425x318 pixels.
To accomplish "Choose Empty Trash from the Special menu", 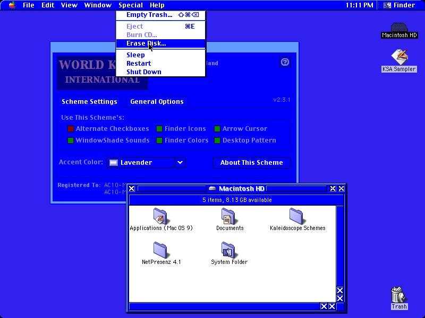I will [x=161, y=15].
